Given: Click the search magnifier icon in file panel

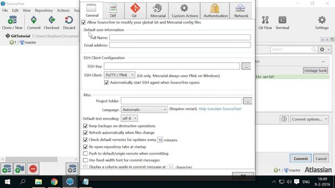Looking at the screenshot, I should 314,50.
